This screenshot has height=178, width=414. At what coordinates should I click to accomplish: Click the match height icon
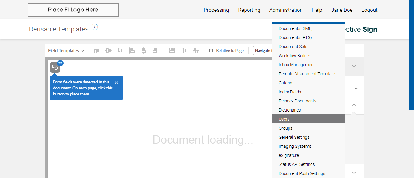pos(184,50)
